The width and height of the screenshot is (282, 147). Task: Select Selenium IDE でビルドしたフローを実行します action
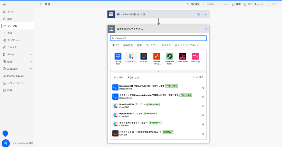[x=158, y=87]
